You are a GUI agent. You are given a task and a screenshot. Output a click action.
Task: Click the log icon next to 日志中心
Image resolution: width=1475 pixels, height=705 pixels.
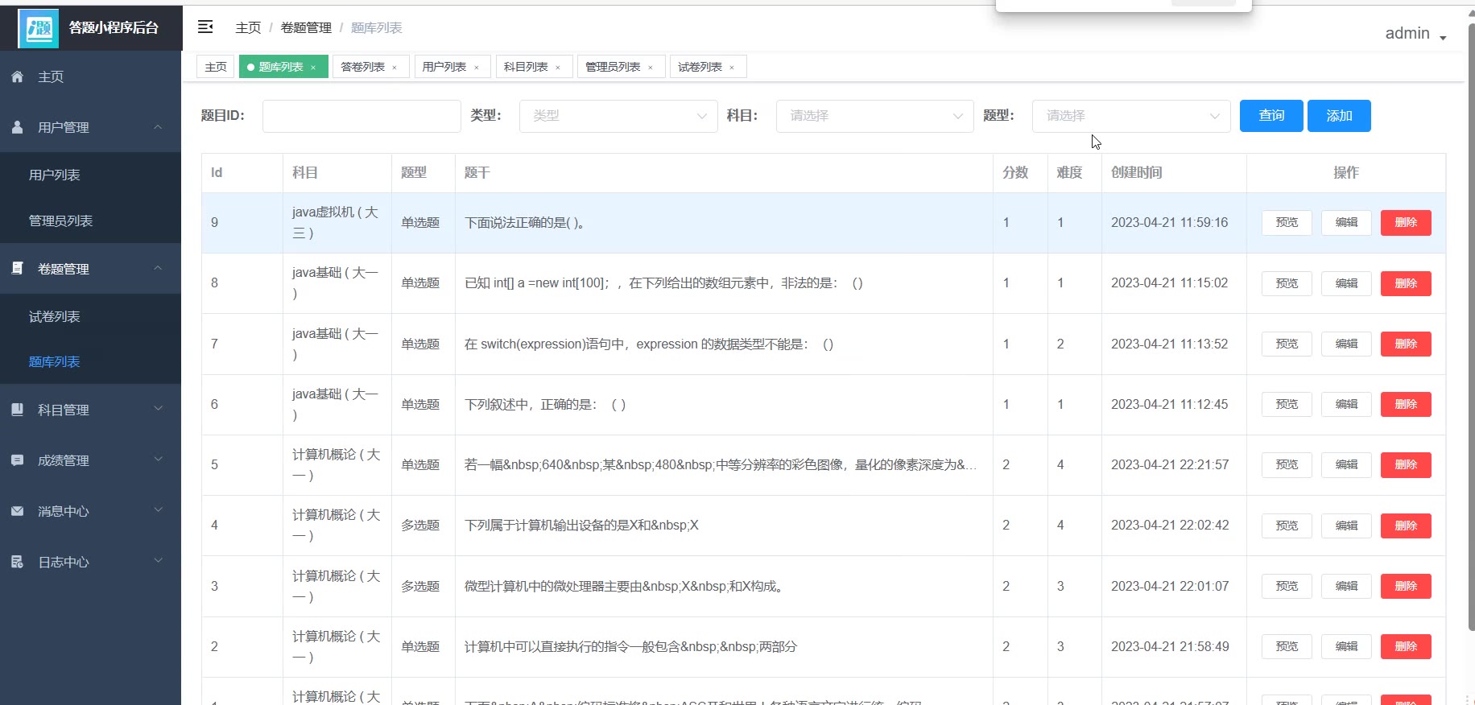pos(17,562)
